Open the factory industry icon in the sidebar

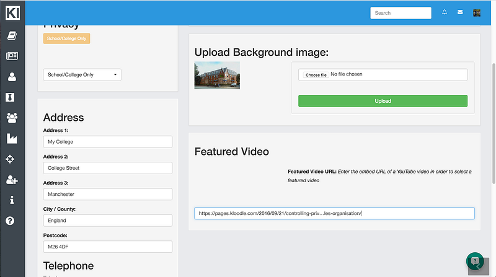pyautogui.click(x=12, y=139)
